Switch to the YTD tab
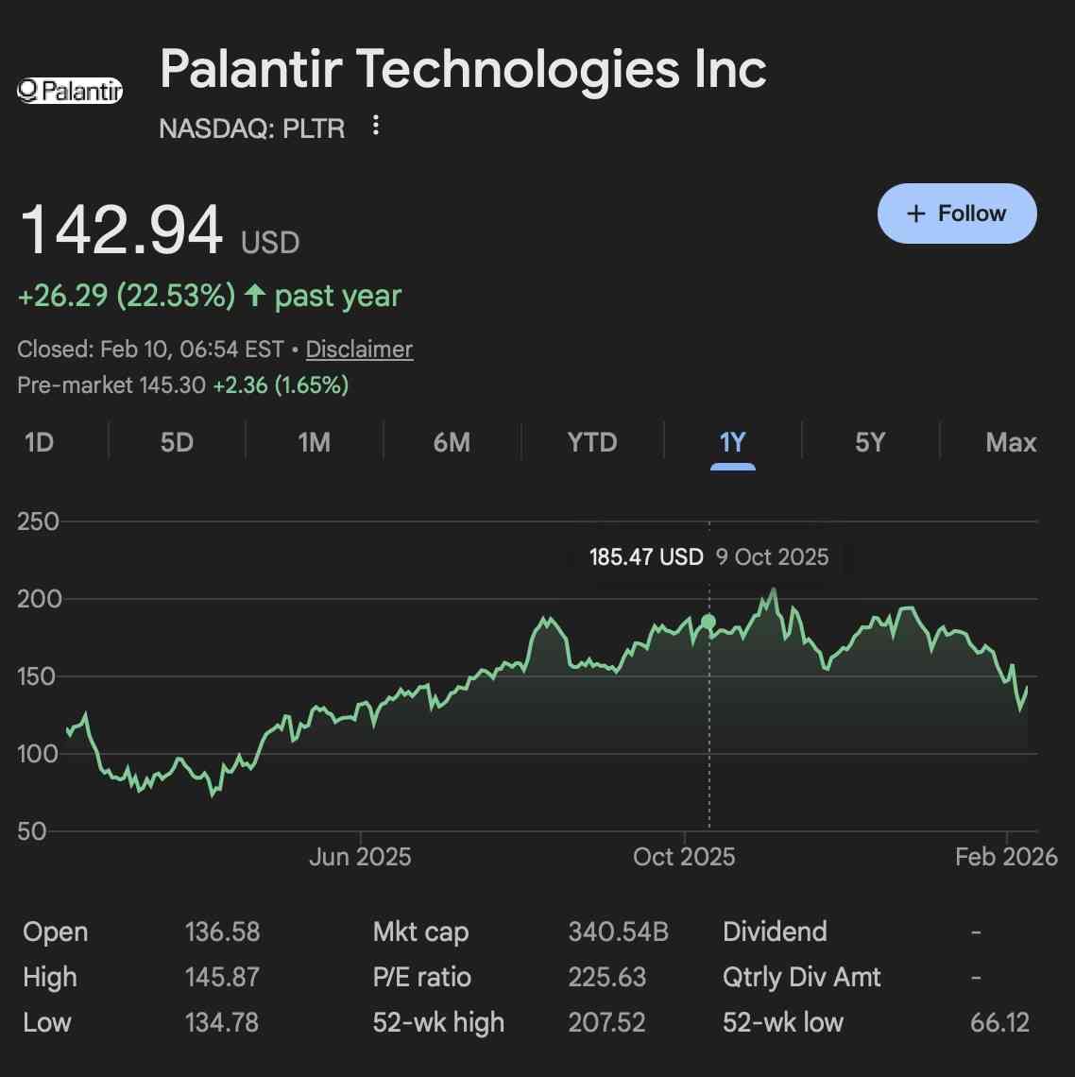 tap(591, 442)
